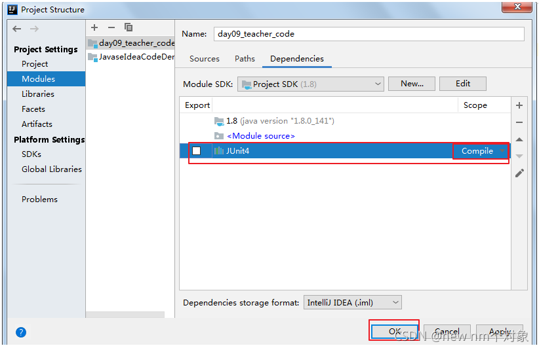Open SDKs under Platform Settings
Screen dimensions: 539x348
point(31,154)
